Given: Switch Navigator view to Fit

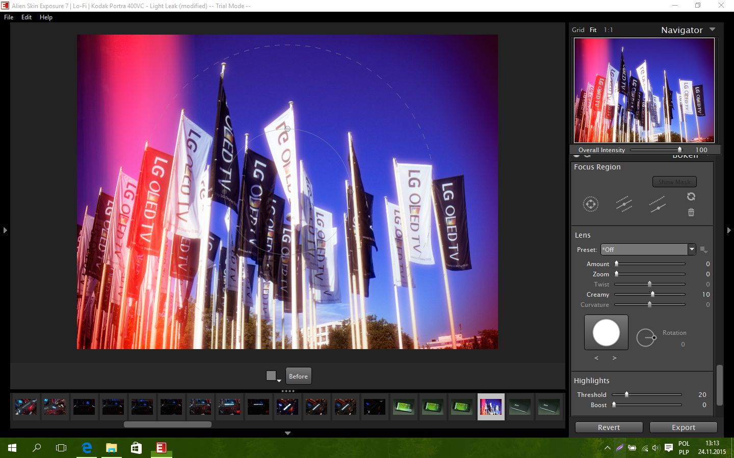Looking at the screenshot, I should 593,30.
